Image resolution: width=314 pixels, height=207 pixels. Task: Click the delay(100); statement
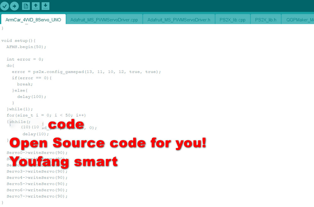[x=32, y=97]
